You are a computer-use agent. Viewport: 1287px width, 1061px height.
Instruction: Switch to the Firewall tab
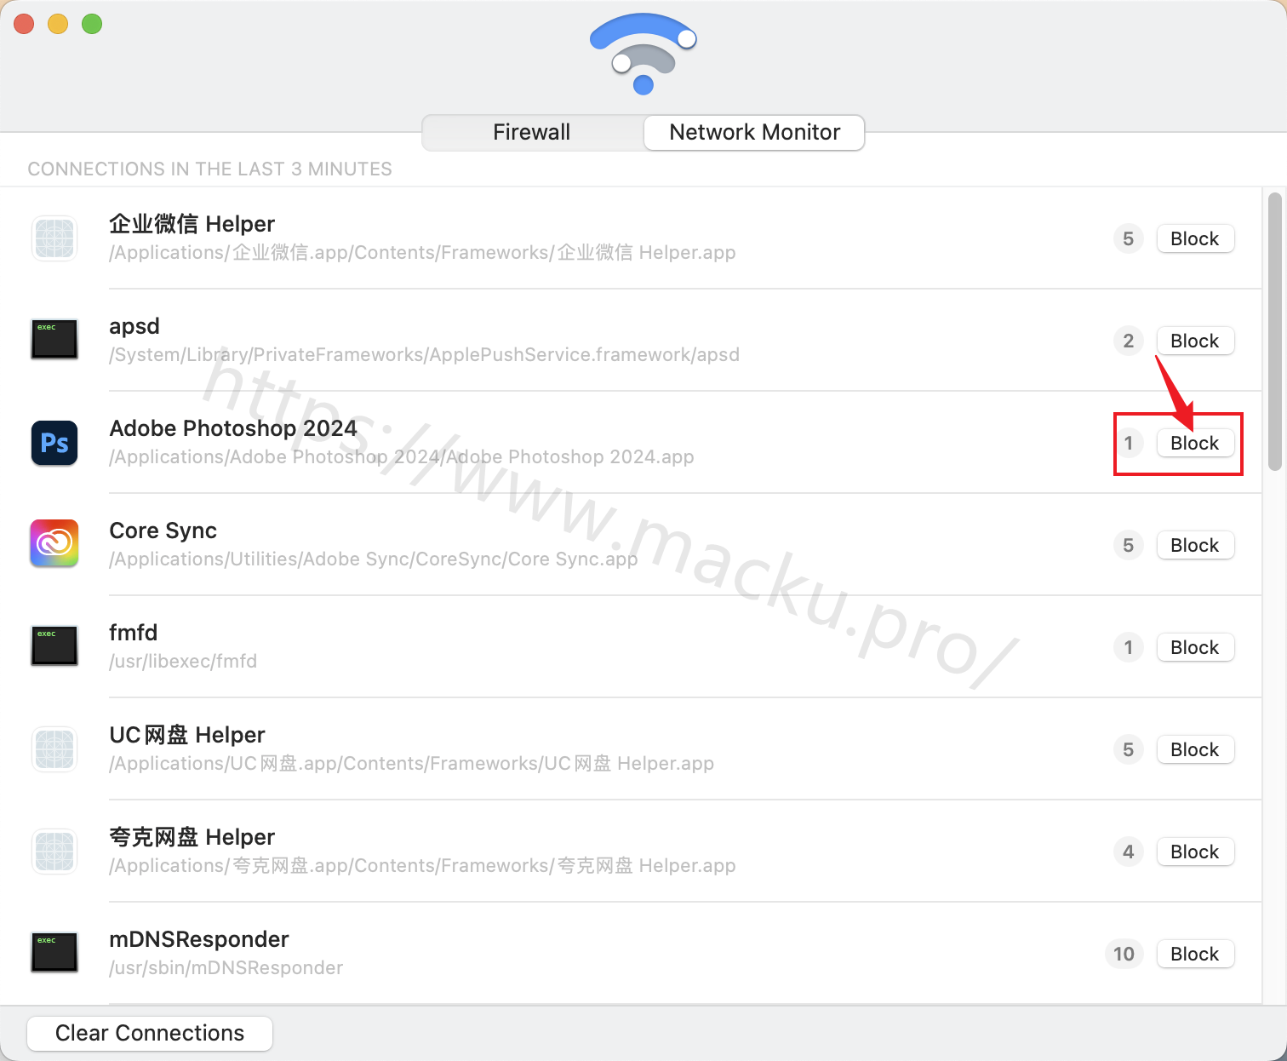(532, 132)
